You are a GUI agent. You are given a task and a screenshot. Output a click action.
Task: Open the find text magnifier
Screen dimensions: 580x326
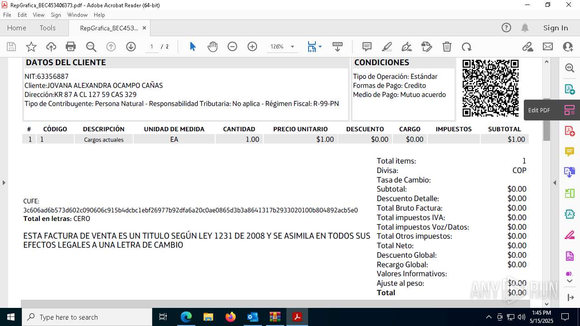click(x=91, y=47)
